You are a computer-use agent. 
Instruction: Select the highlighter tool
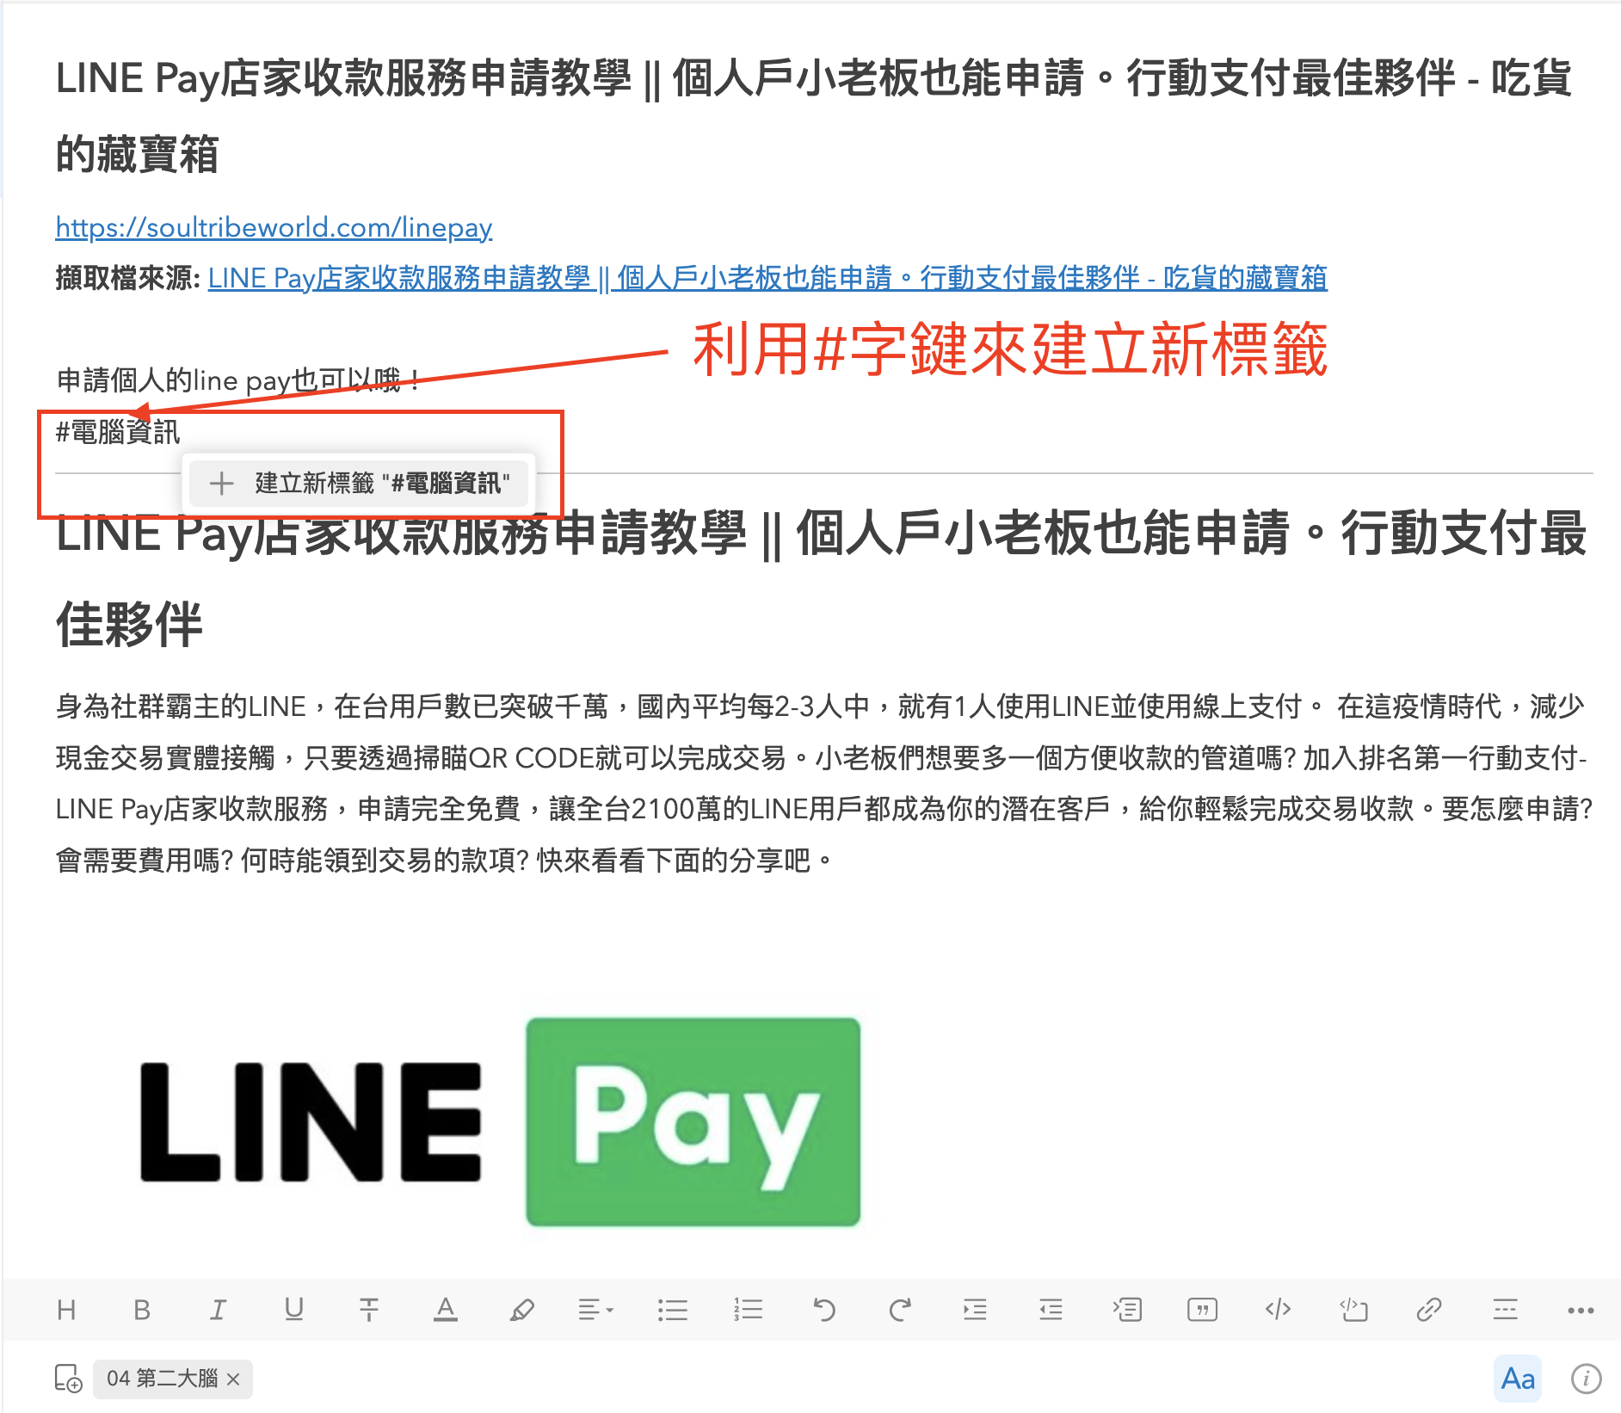521,1310
